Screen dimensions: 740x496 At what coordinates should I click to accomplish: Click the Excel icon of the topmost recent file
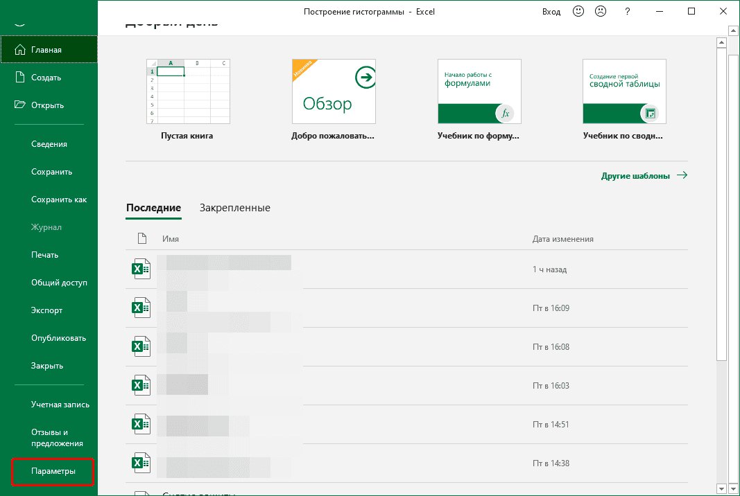coord(141,269)
